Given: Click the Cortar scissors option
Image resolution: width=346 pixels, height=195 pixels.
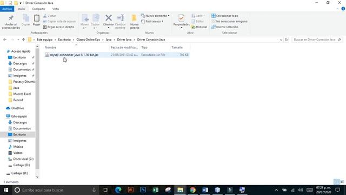Looking at the screenshot, I should coord(50,16).
